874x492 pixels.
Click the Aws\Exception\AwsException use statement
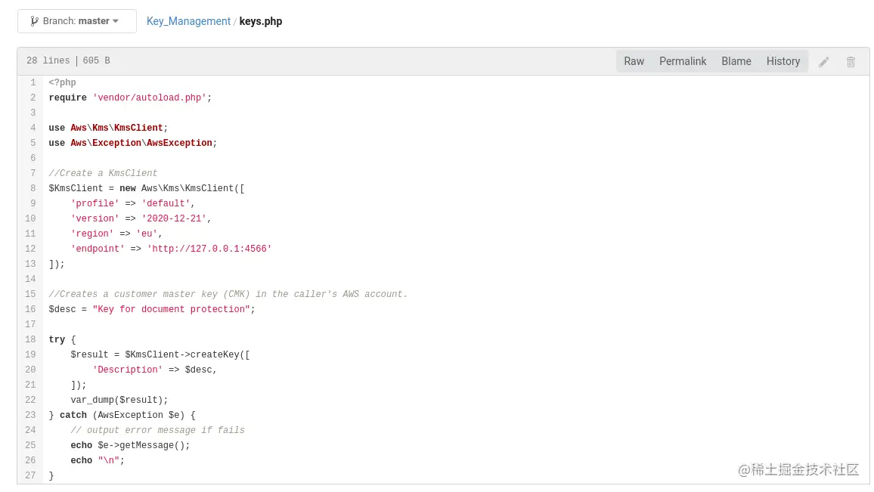pyautogui.click(x=132, y=143)
